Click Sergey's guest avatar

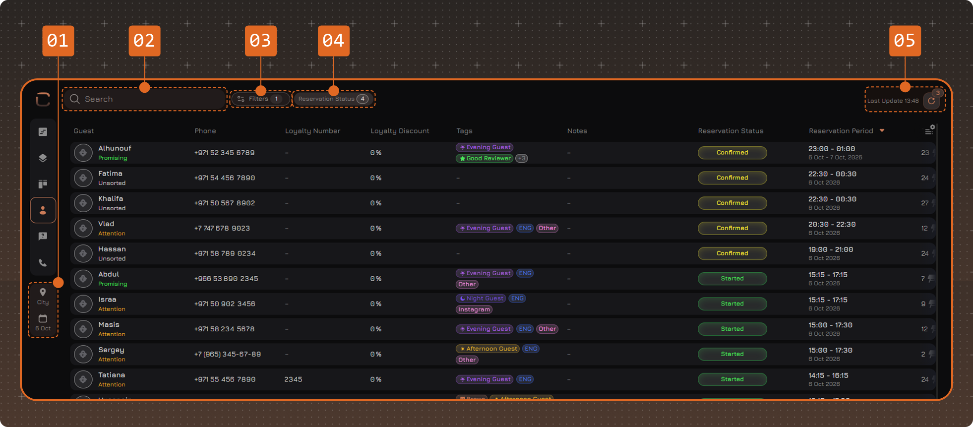pyautogui.click(x=83, y=354)
